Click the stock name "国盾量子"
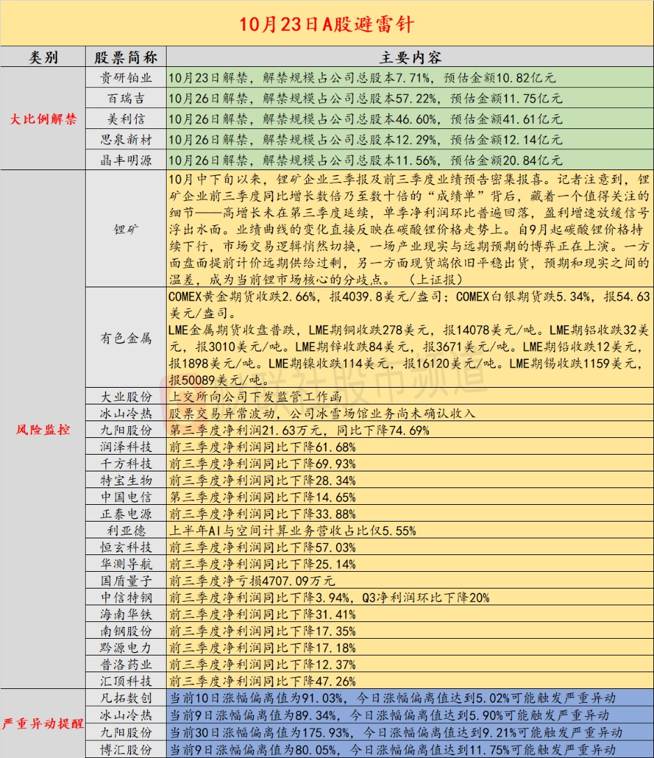The width and height of the screenshot is (654, 758). [126, 581]
